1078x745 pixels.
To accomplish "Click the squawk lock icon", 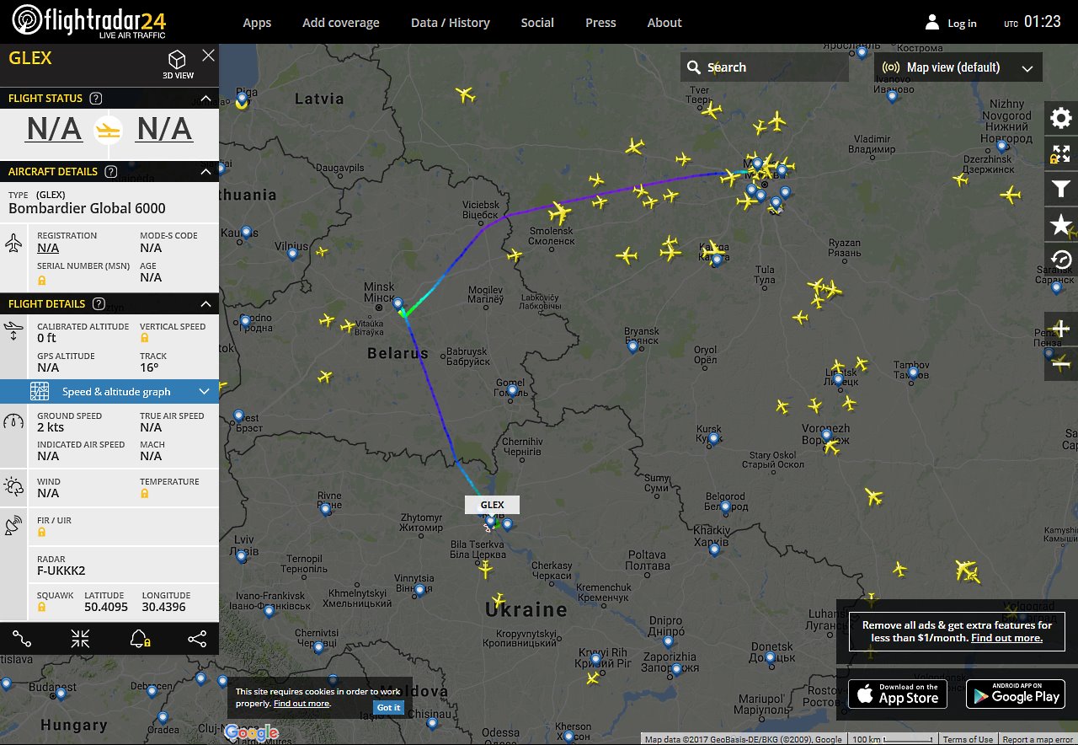I will pos(41,607).
